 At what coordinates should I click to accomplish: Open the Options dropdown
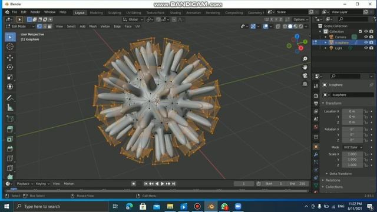(x=300, y=19)
